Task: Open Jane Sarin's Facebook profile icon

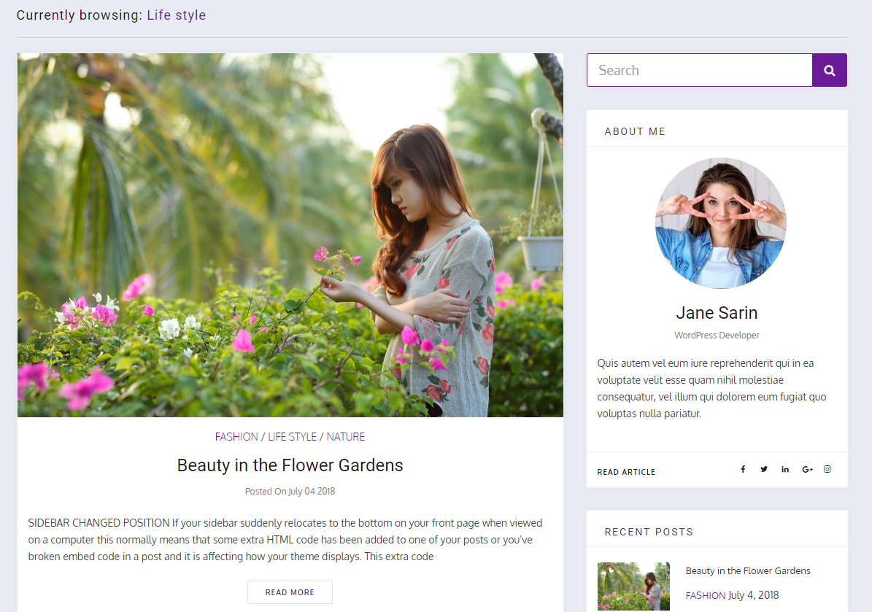Action: pos(743,469)
